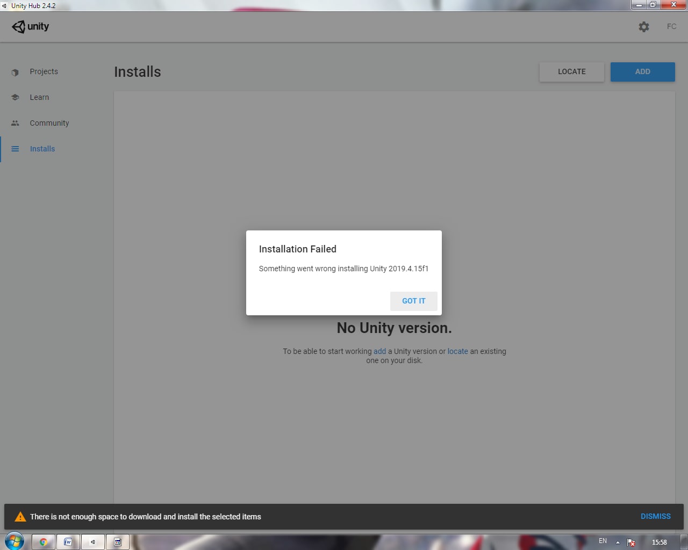This screenshot has width=688, height=550.
Task: Open the Community tab
Action: [49, 123]
